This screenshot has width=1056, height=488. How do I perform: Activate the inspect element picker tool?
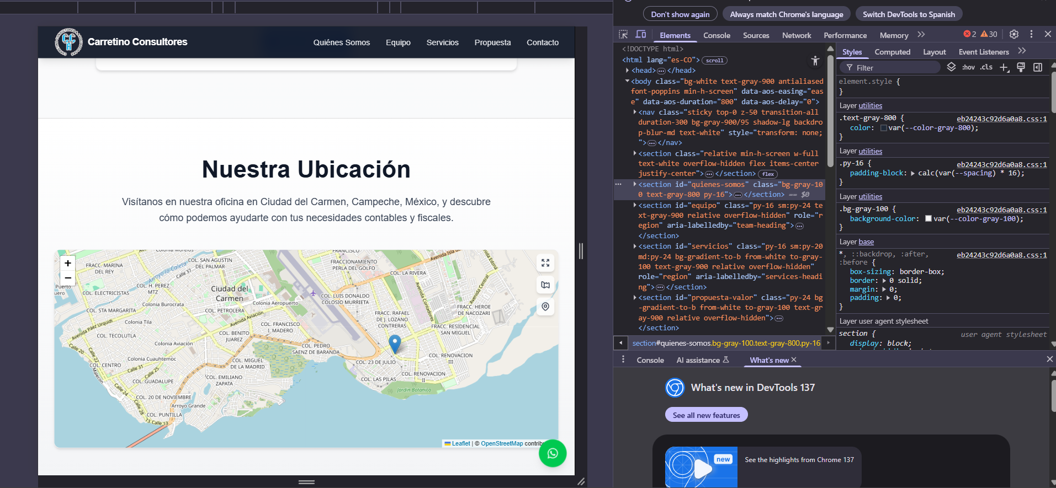pyautogui.click(x=623, y=34)
